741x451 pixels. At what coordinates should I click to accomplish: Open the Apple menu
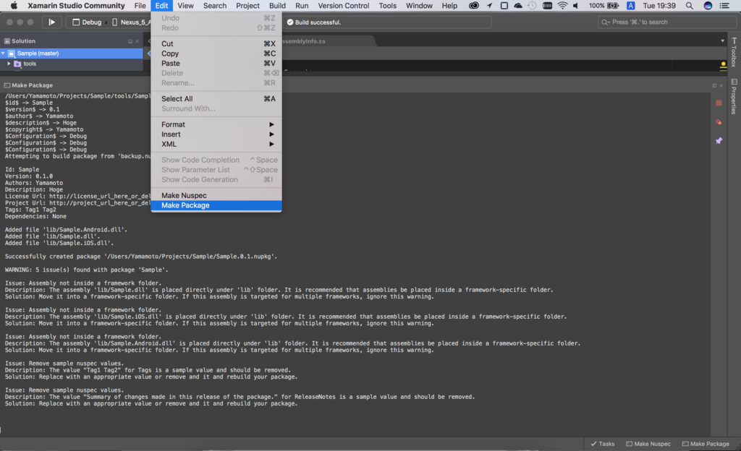(x=14, y=6)
